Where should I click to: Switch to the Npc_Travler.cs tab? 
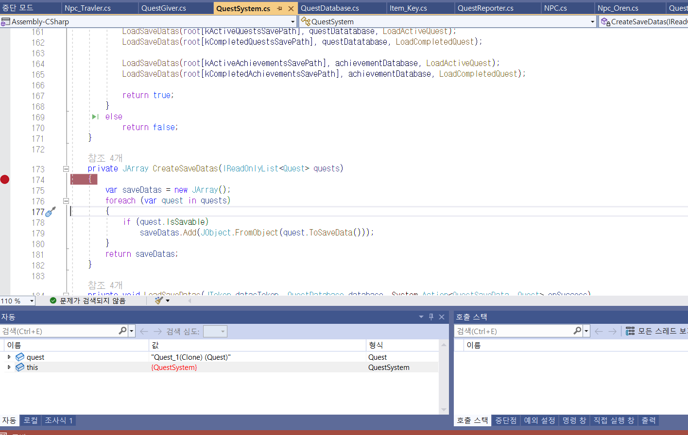pos(88,8)
